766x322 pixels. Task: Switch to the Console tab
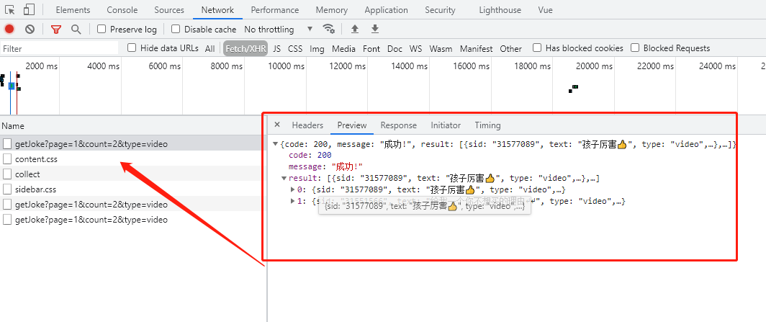122,10
